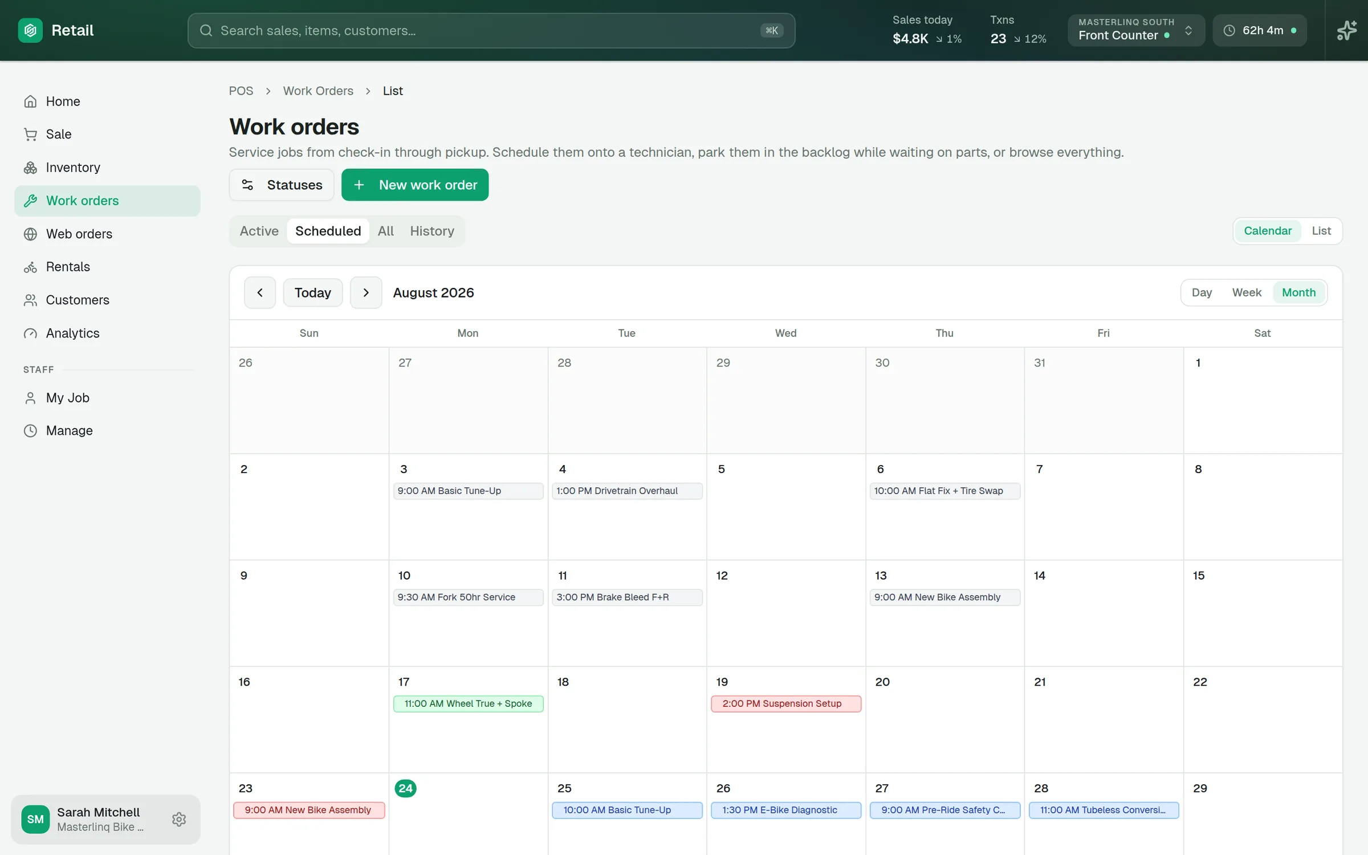View Analytics dashboard

(107, 333)
